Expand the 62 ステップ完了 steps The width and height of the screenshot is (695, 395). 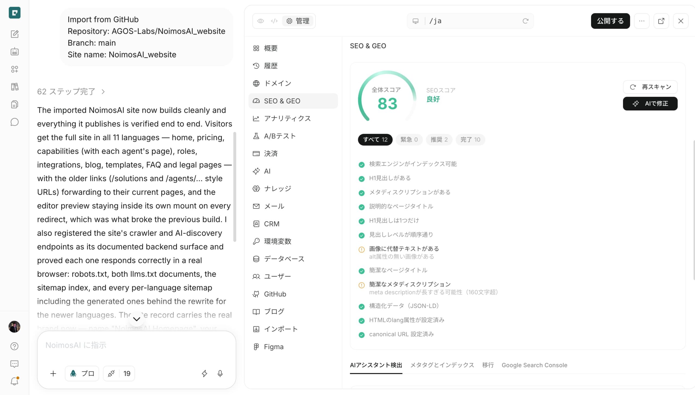[71, 92]
